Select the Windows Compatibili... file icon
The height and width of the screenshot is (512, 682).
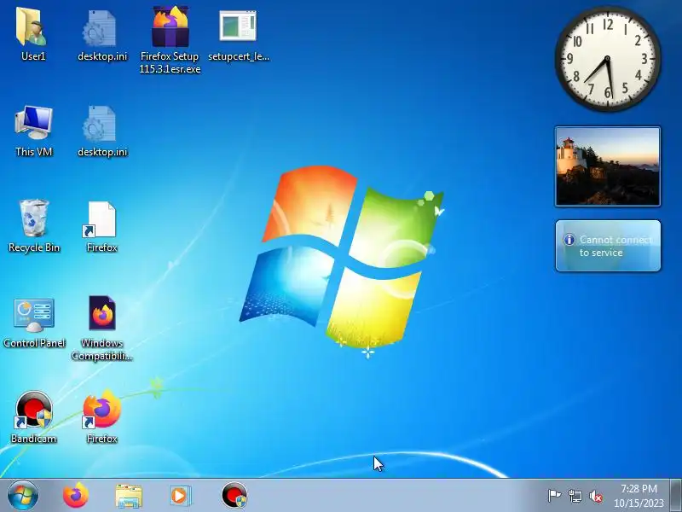click(x=102, y=312)
